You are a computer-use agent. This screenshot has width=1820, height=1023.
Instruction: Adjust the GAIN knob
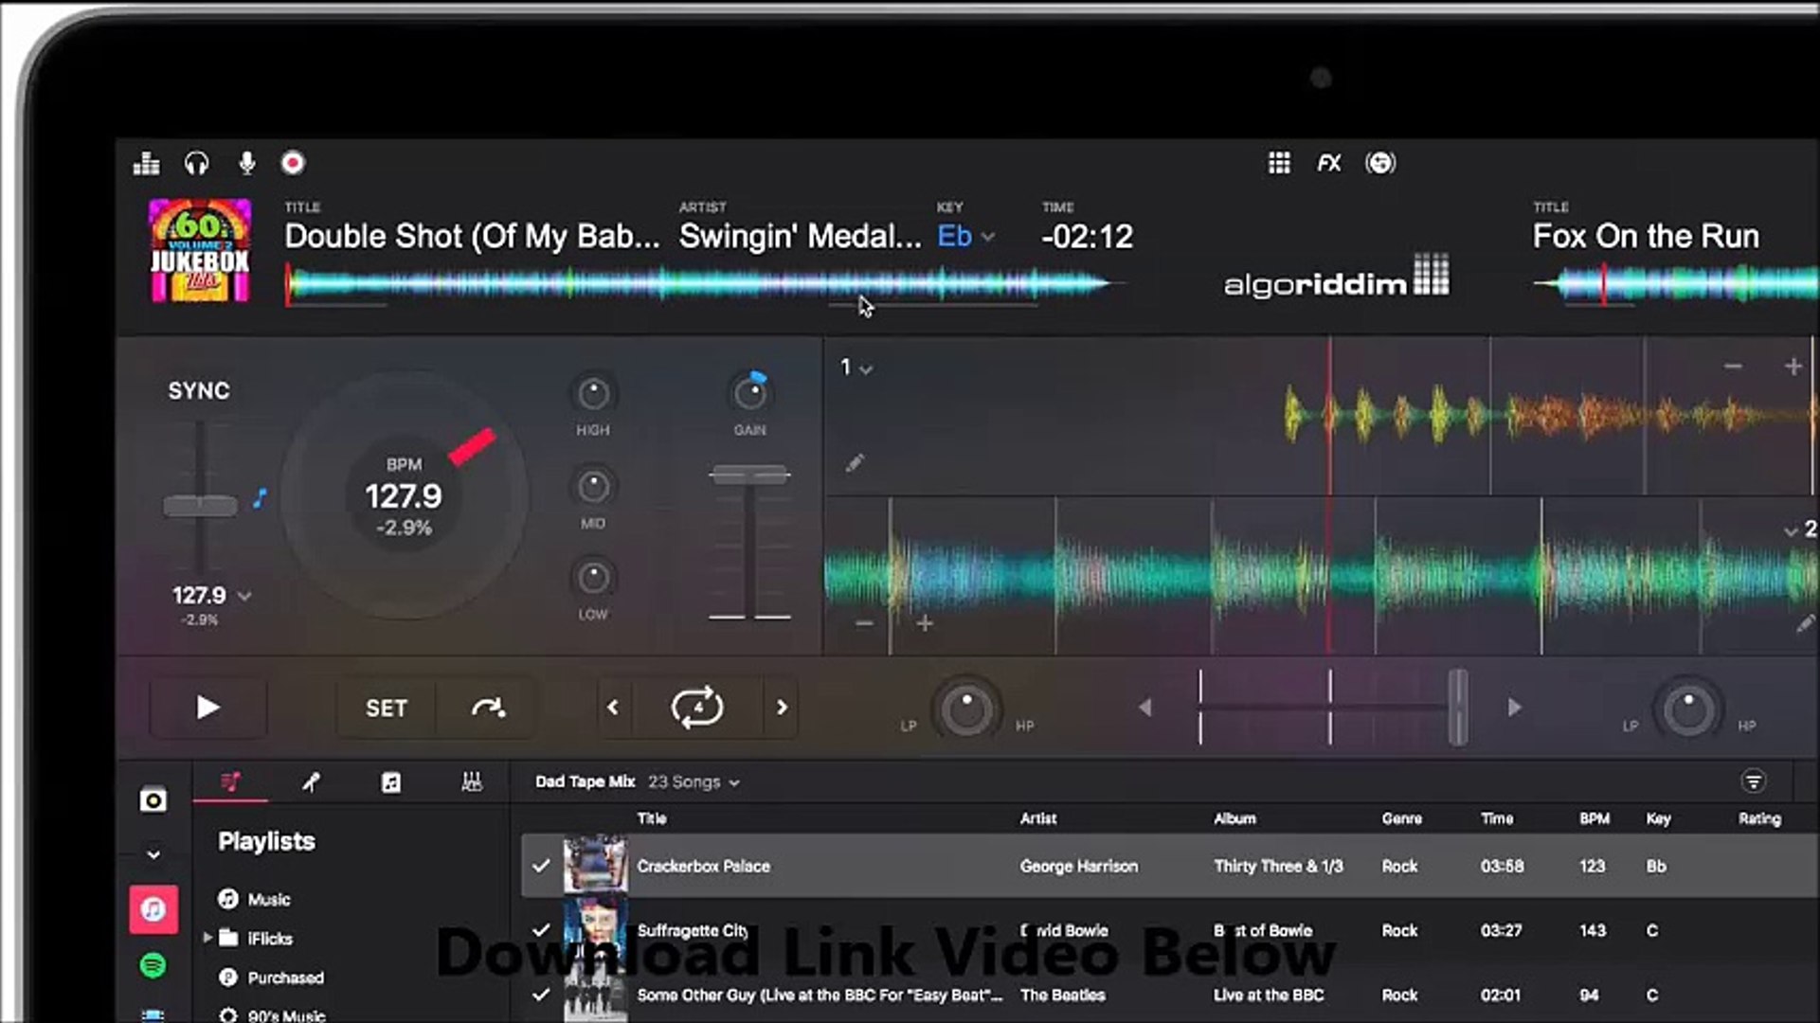click(x=749, y=393)
